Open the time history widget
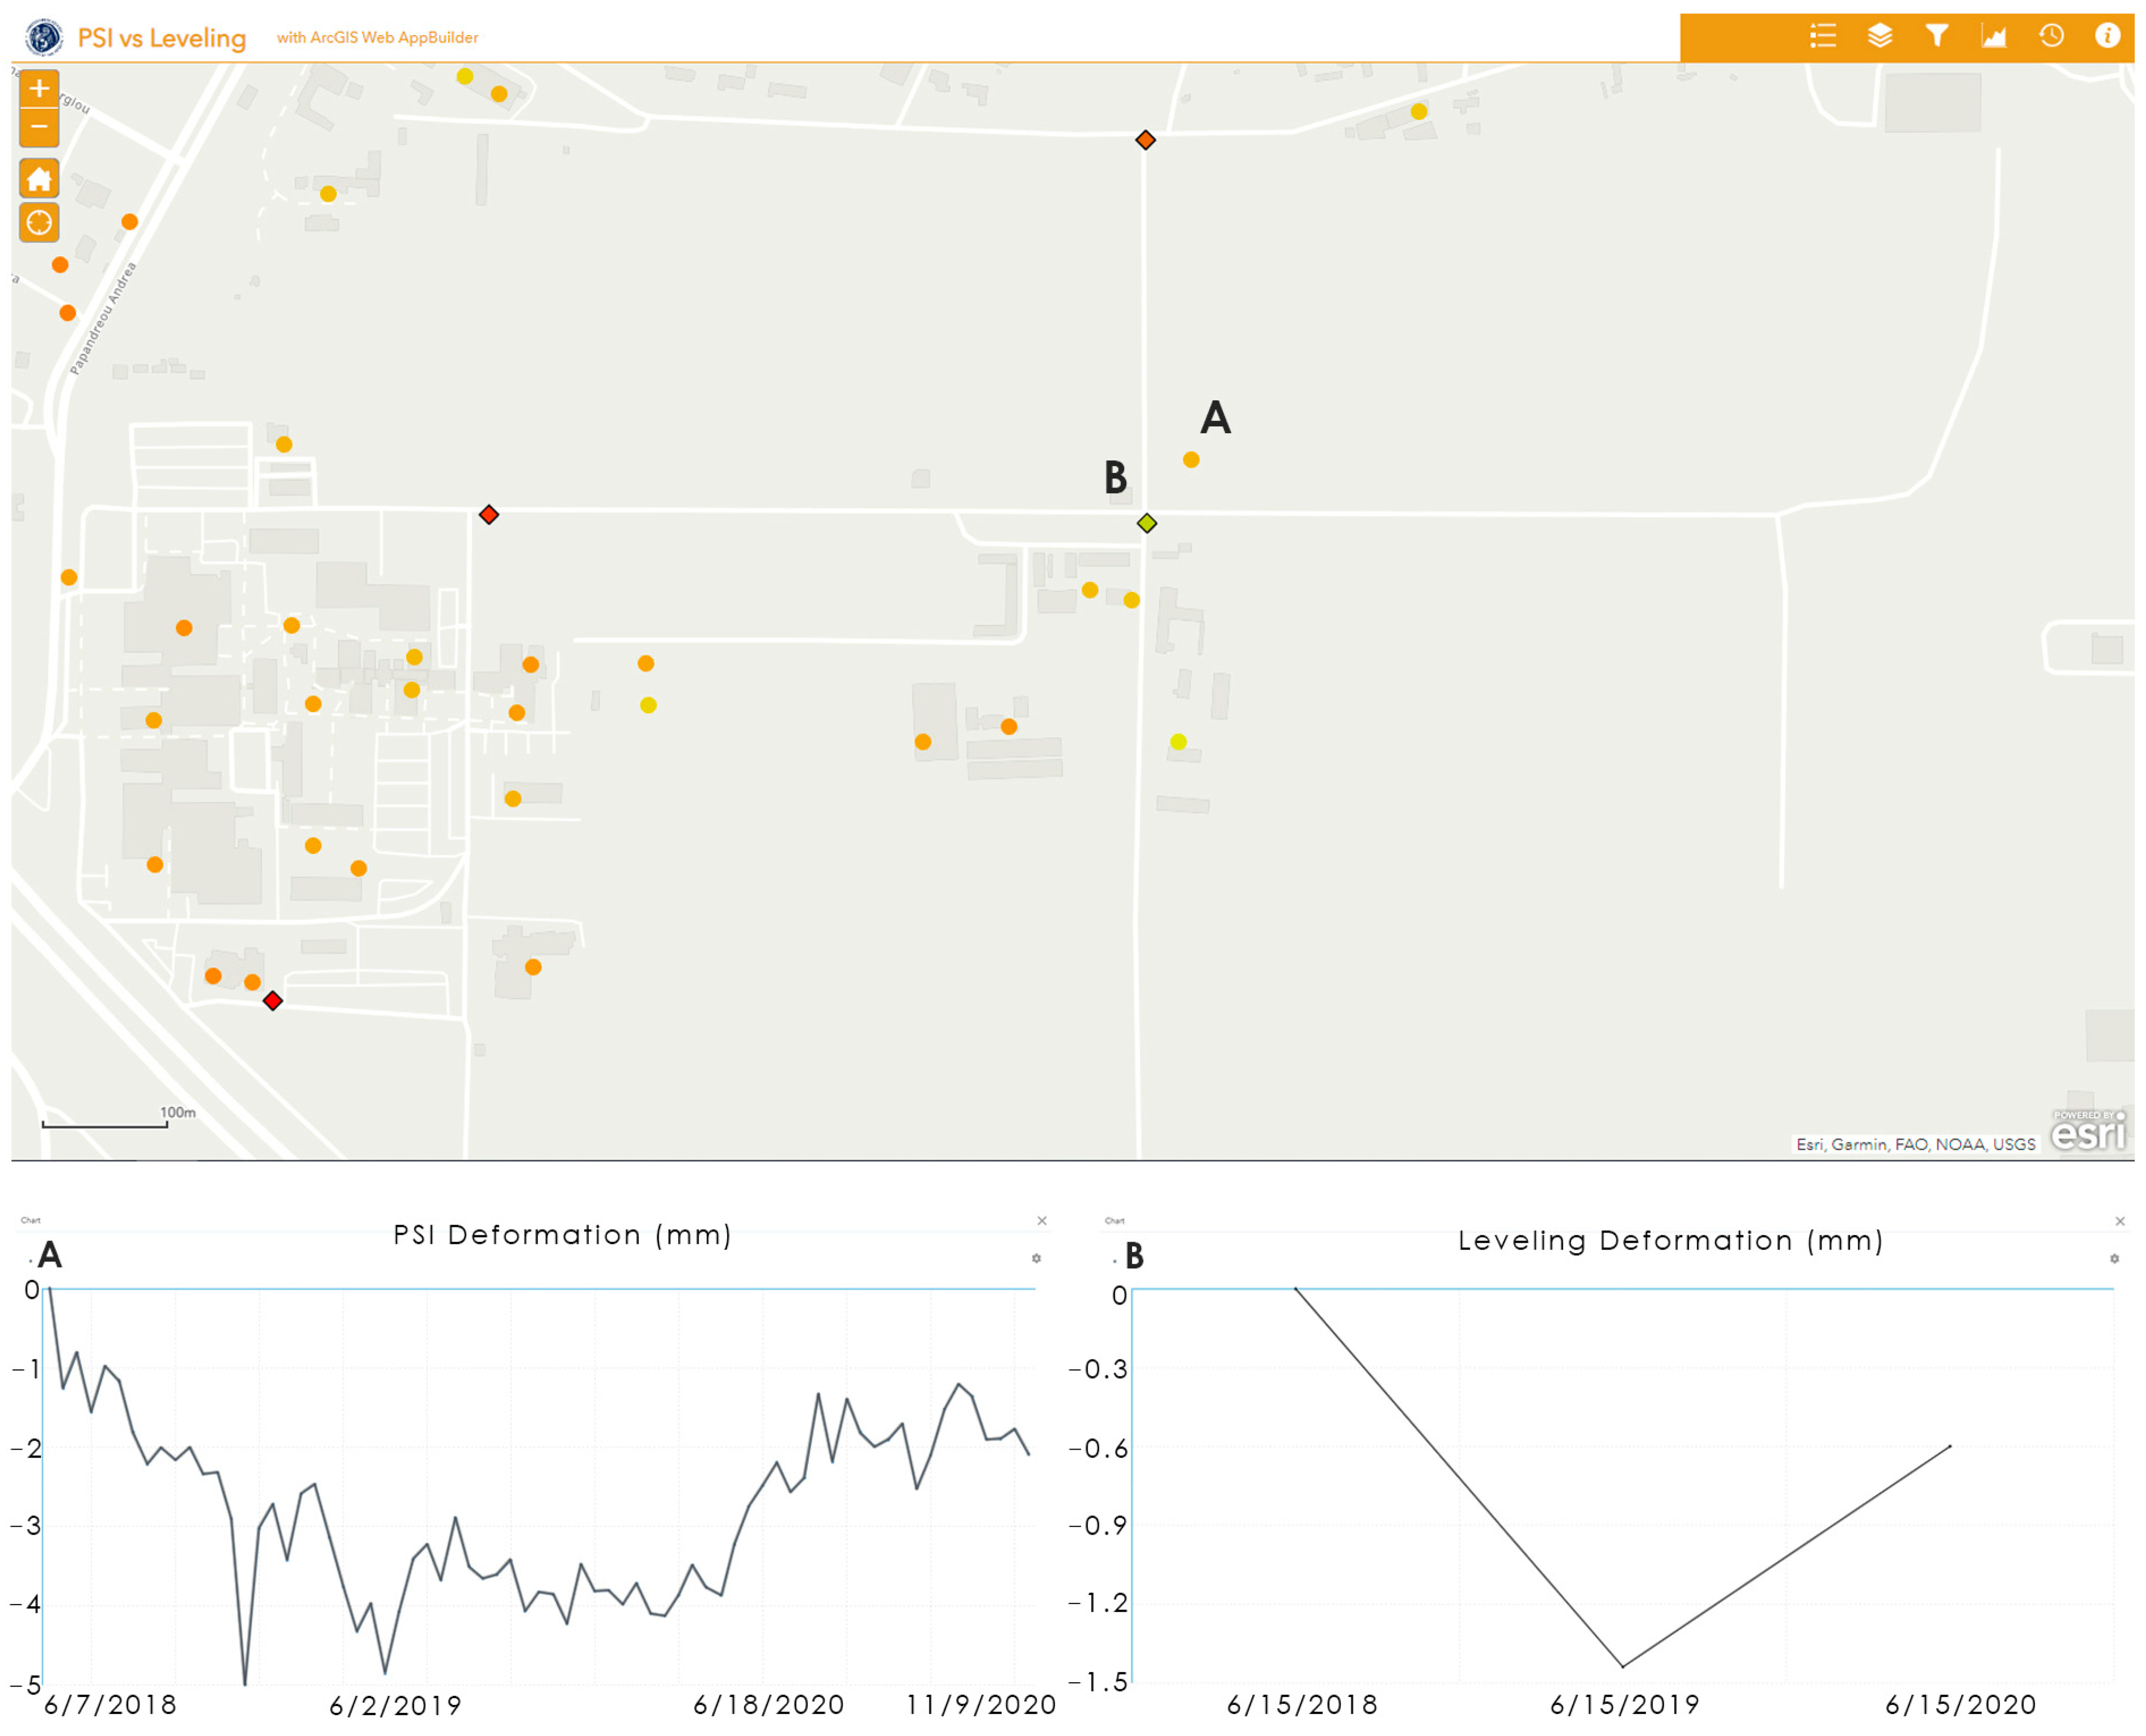Screen dimensions: 2146x1736 point(2050,37)
